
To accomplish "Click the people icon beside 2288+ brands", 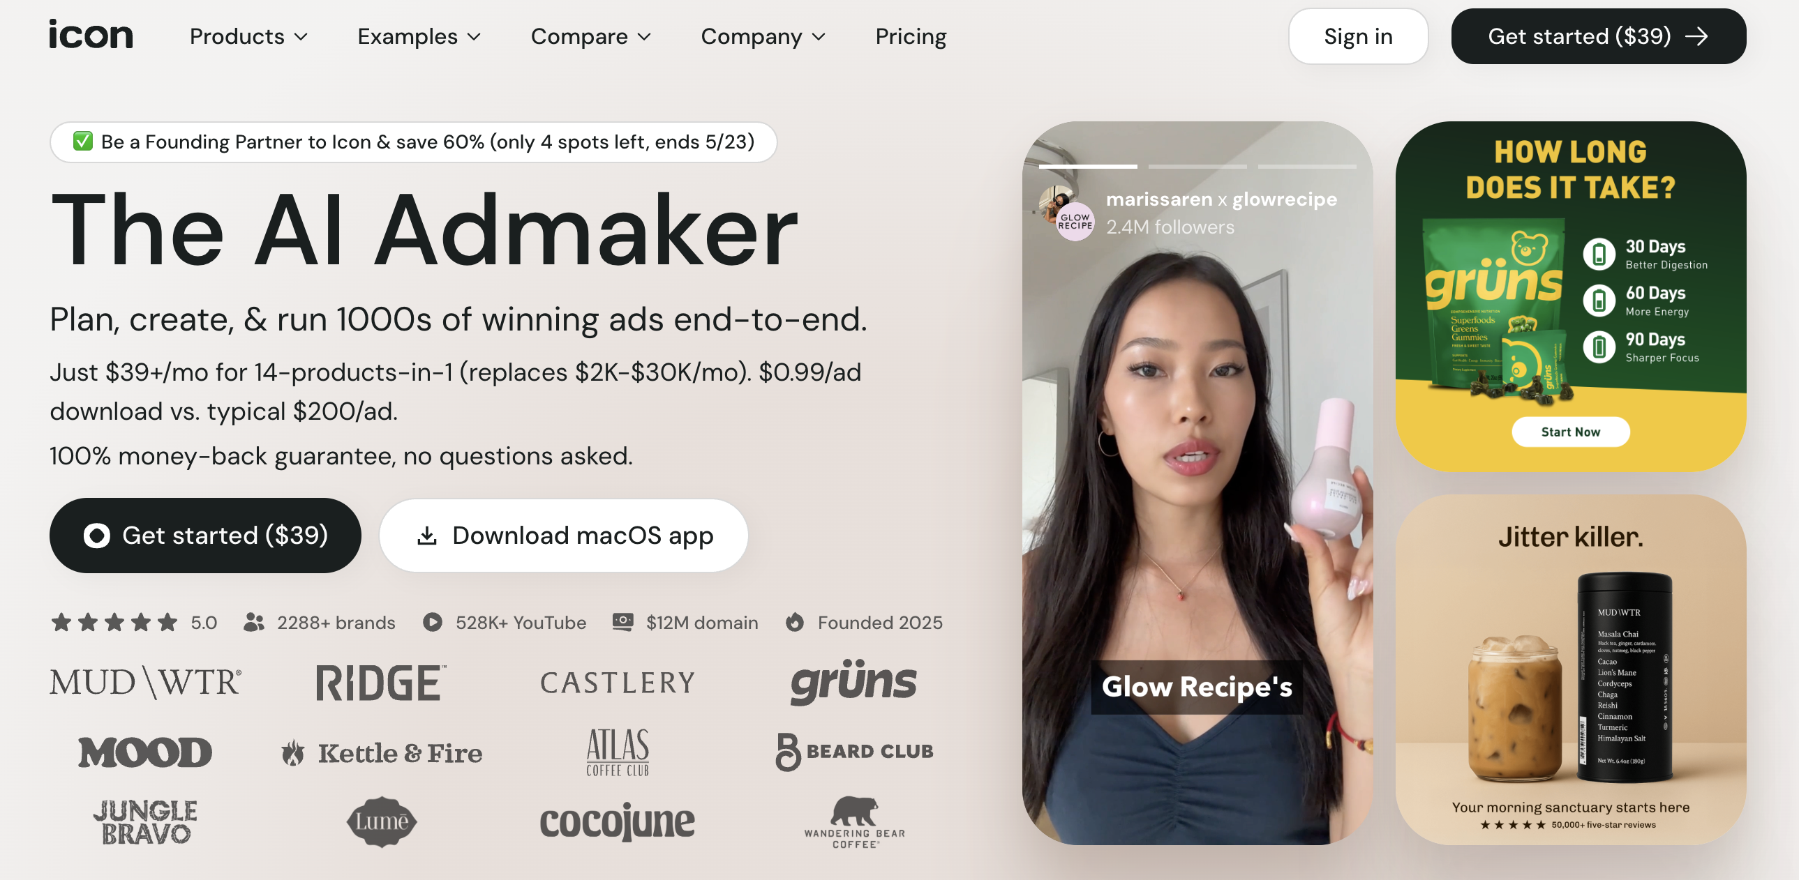I will [253, 622].
